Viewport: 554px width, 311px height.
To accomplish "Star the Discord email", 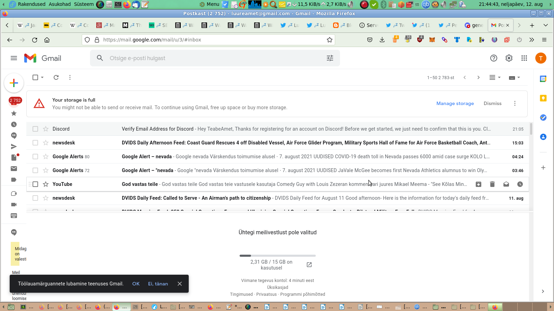I will [x=46, y=129].
